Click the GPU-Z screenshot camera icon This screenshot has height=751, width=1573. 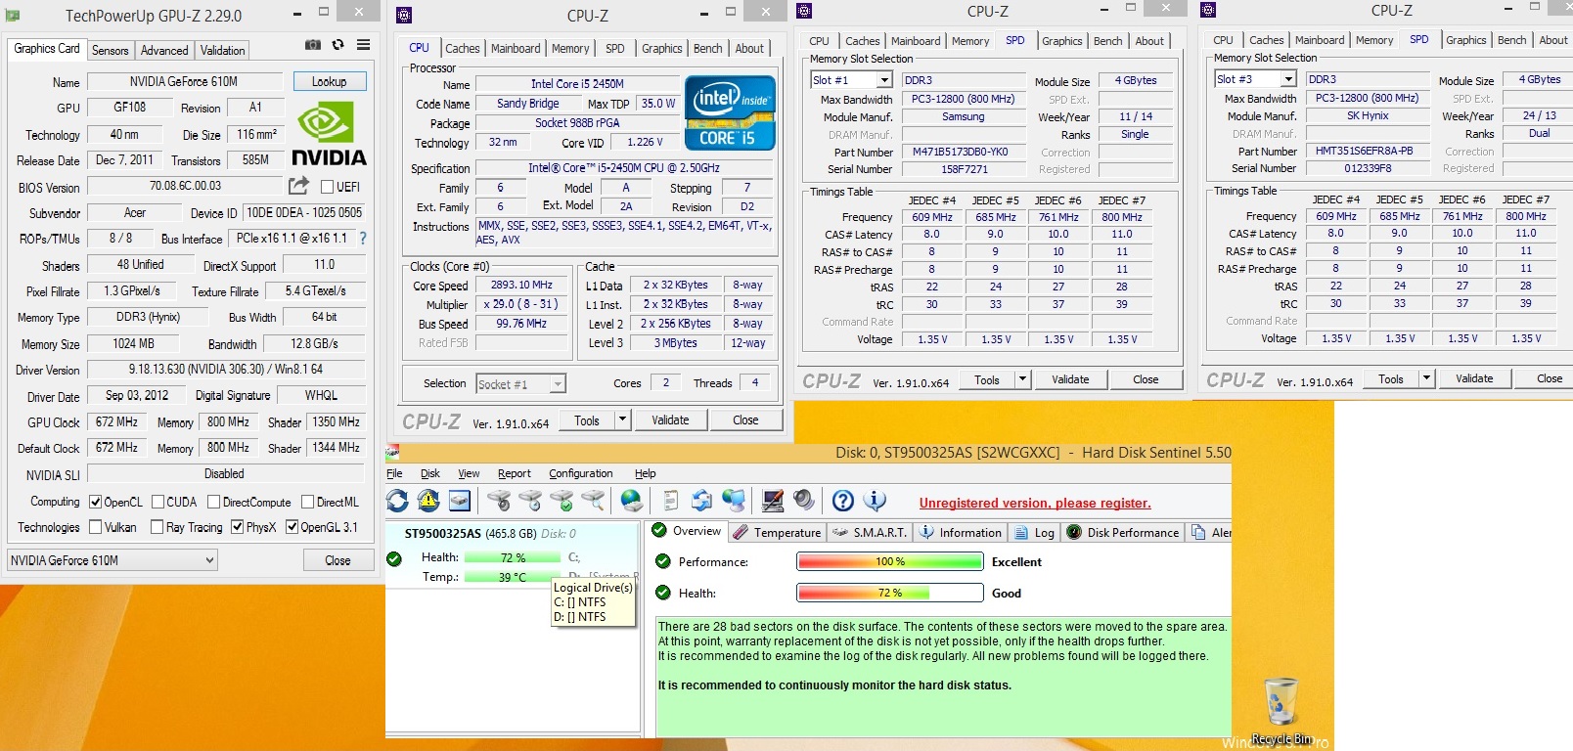[x=312, y=45]
